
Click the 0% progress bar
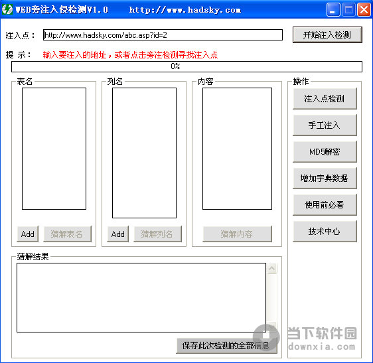186,66
